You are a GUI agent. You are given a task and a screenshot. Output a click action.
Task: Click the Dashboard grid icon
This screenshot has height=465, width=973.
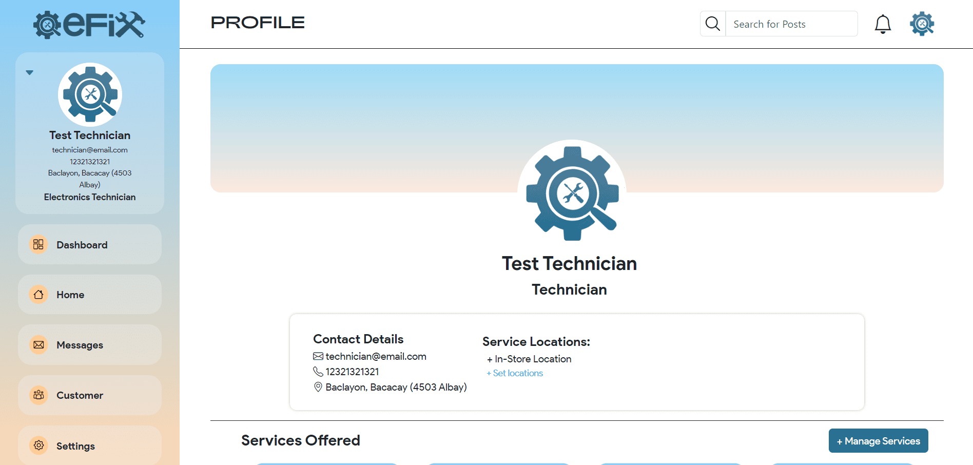(x=38, y=244)
